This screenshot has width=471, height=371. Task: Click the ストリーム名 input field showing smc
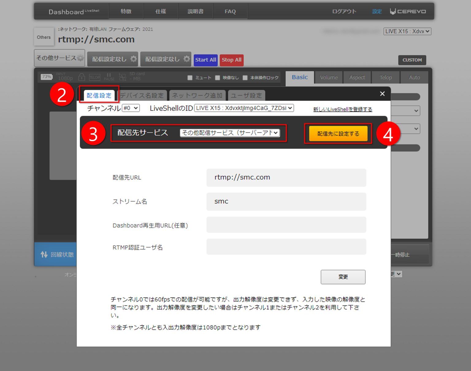click(286, 201)
